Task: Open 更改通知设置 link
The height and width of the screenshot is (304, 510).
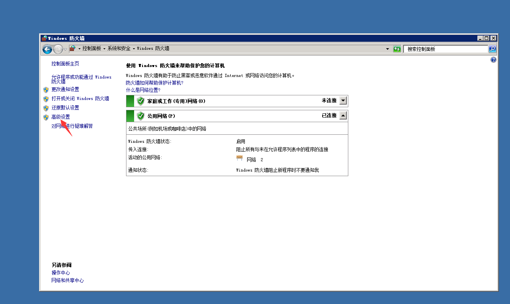Action: tap(65, 89)
